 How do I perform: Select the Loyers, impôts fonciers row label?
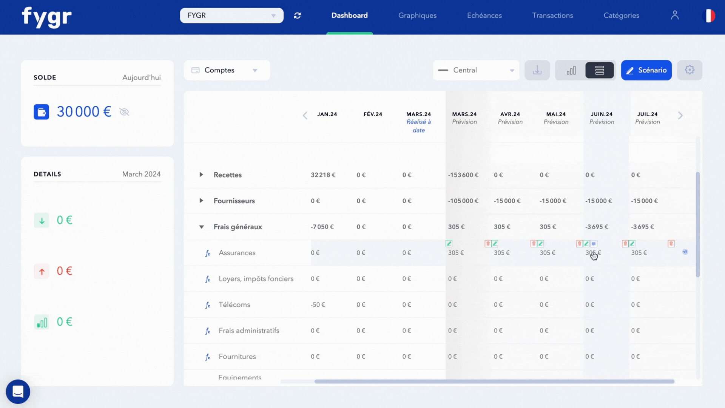(256, 279)
